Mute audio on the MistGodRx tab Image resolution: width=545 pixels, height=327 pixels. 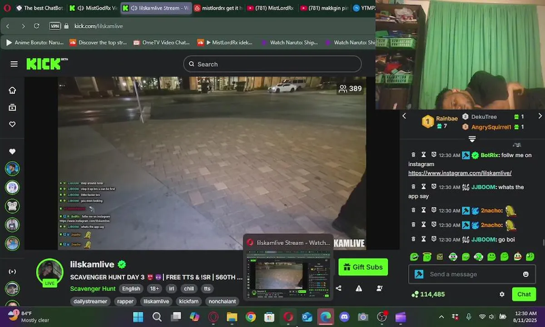(x=80, y=8)
